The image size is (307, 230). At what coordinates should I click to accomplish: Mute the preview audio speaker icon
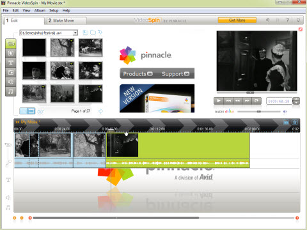tap(285, 111)
